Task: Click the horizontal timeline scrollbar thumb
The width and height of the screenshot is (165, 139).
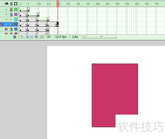Action: [101, 37]
